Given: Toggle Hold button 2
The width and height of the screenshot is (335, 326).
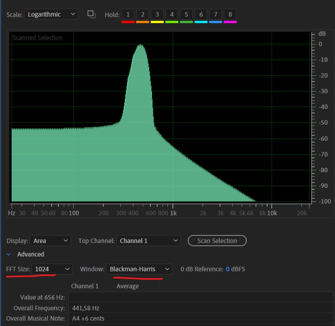Looking at the screenshot, I should point(142,14).
